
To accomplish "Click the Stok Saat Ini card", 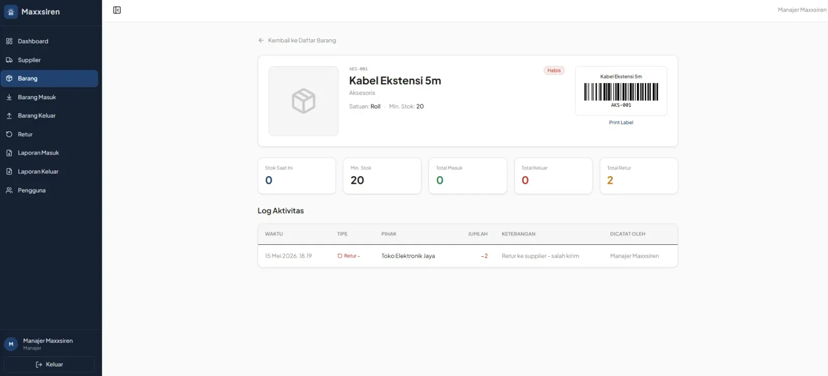I will [x=297, y=176].
